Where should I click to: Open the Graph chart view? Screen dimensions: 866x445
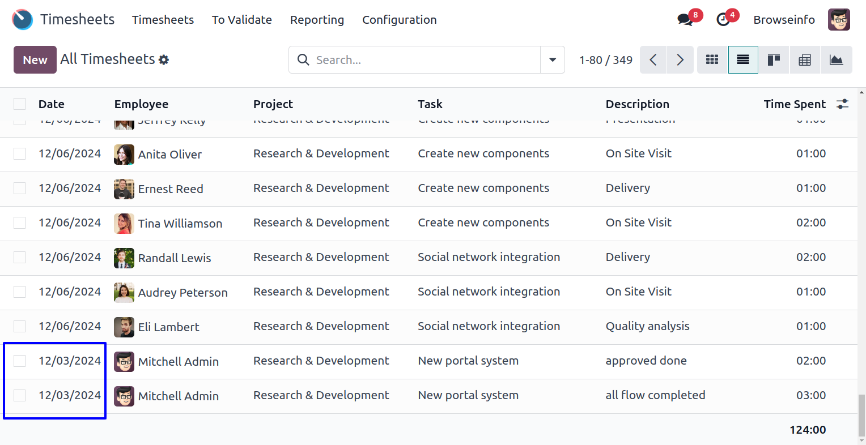[x=836, y=60]
